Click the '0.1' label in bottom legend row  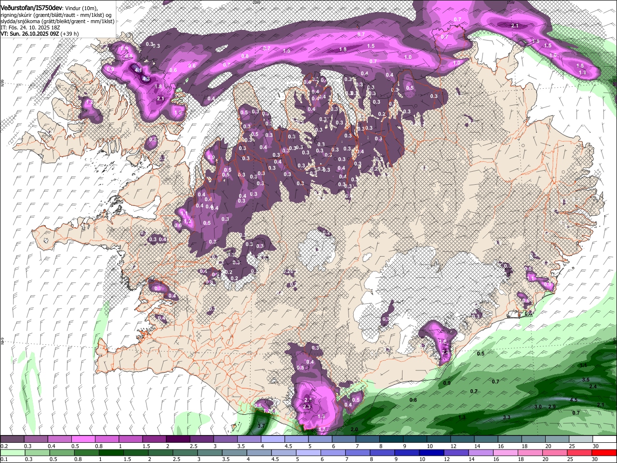click(x=3, y=460)
